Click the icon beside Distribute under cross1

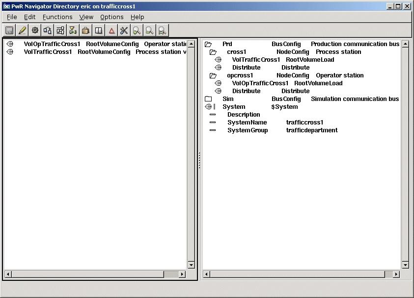click(x=218, y=68)
